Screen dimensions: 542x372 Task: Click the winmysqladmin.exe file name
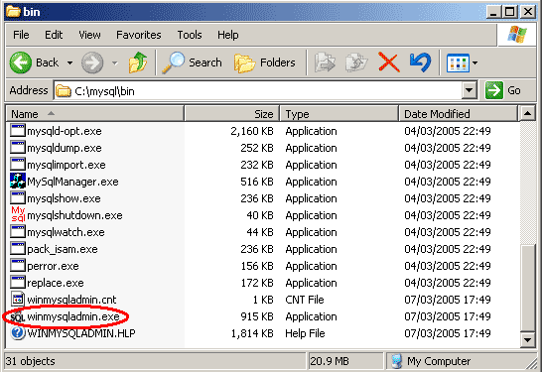73,316
